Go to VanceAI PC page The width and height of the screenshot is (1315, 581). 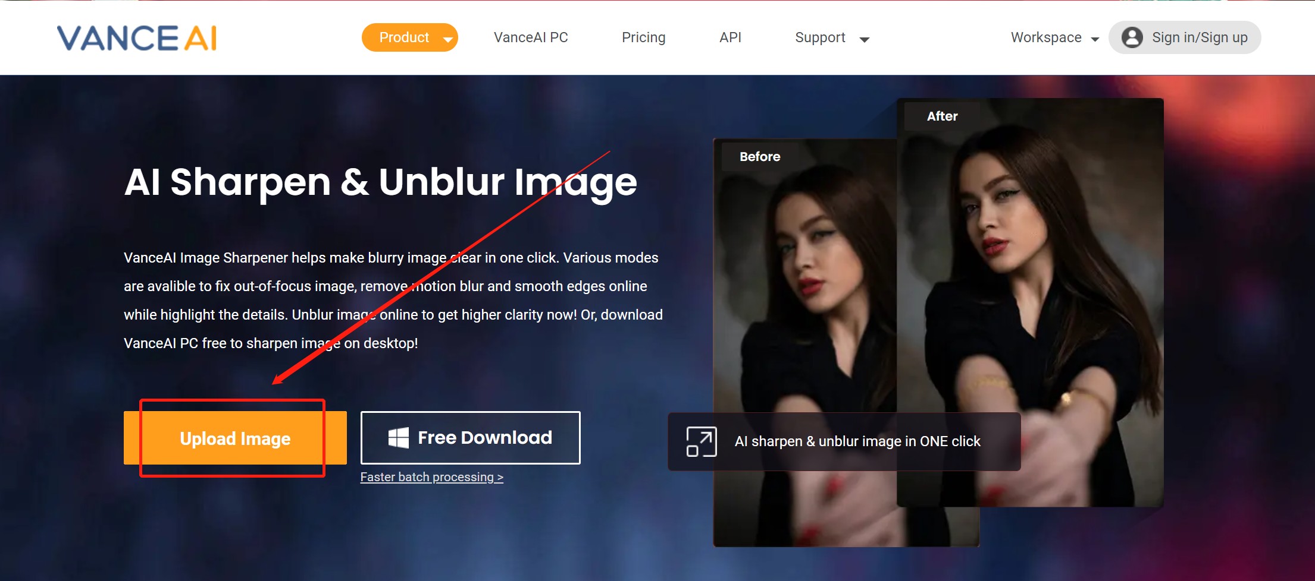(x=531, y=37)
